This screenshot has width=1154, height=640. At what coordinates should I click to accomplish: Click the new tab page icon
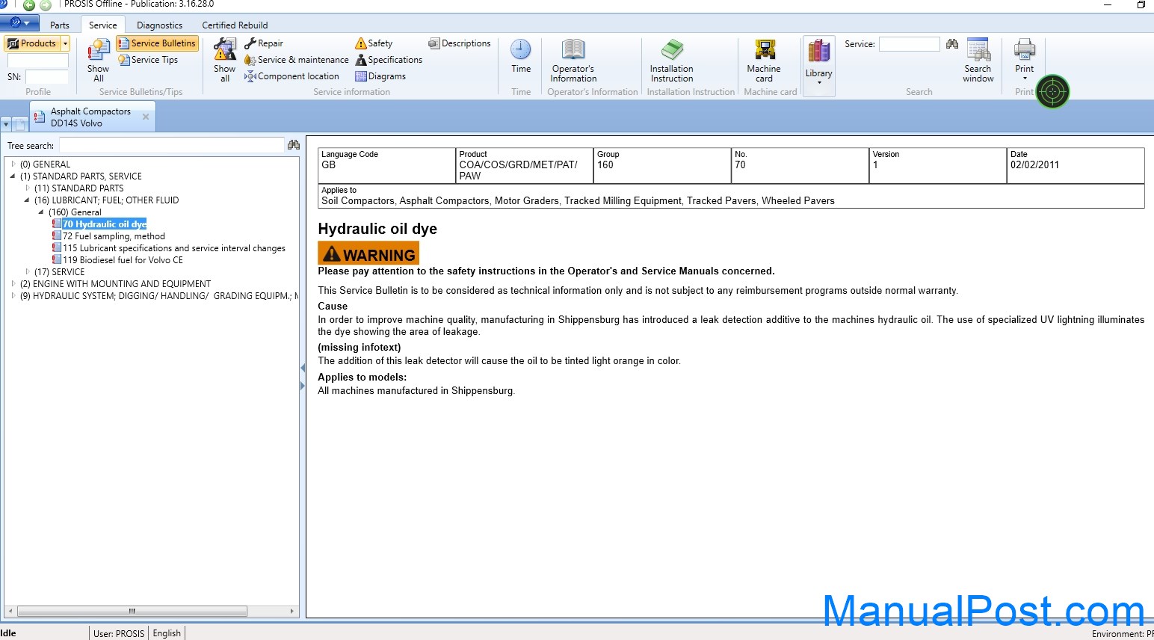(20, 124)
